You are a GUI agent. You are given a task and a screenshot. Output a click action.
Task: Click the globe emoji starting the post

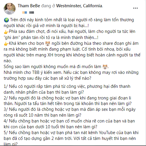point(6,20)
